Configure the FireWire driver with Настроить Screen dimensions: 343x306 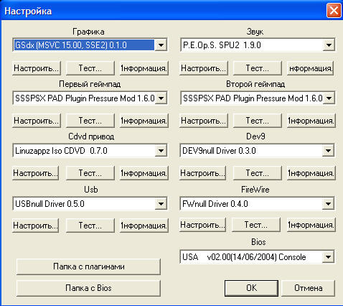[202, 225]
